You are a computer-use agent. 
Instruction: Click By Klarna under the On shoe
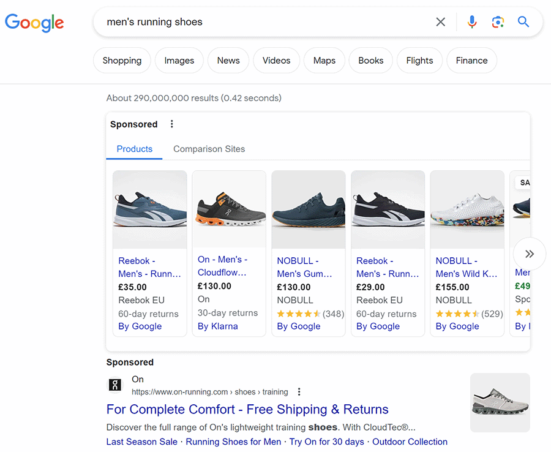point(217,326)
